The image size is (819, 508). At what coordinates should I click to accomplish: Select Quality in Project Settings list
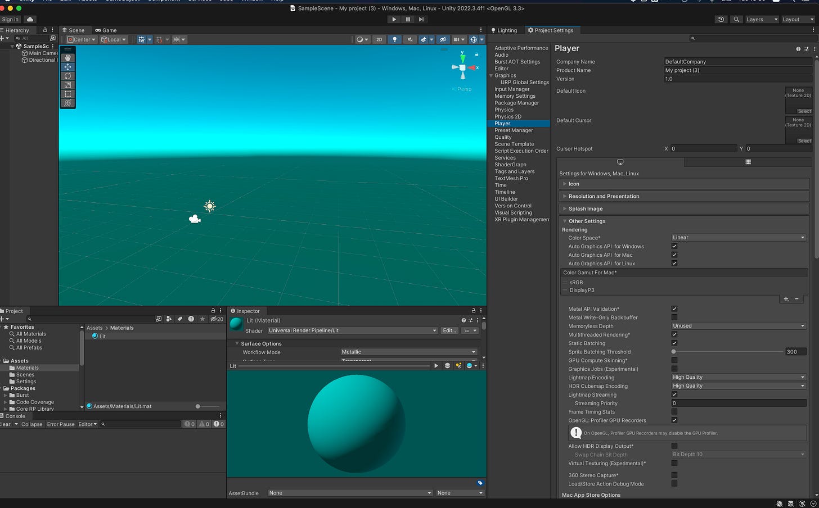(x=503, y=137)
